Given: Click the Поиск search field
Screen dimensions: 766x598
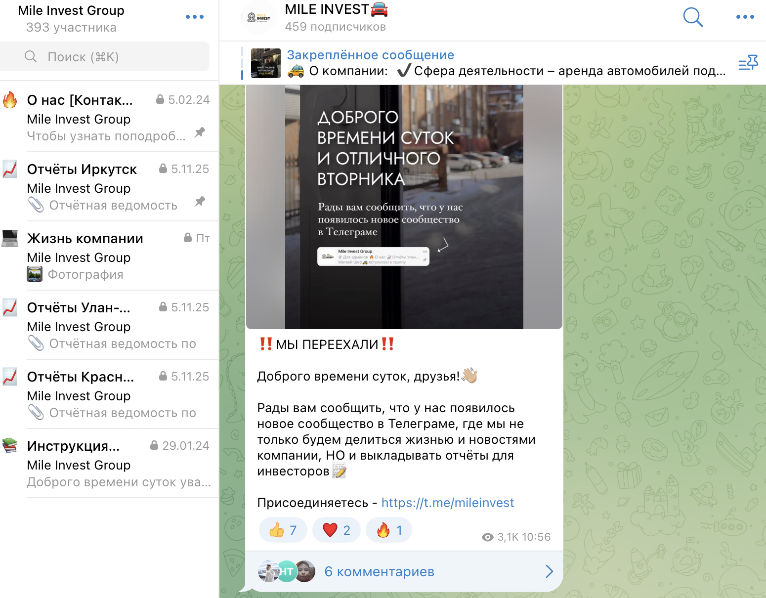Looking at the screenshot, I should click(105, 57).
